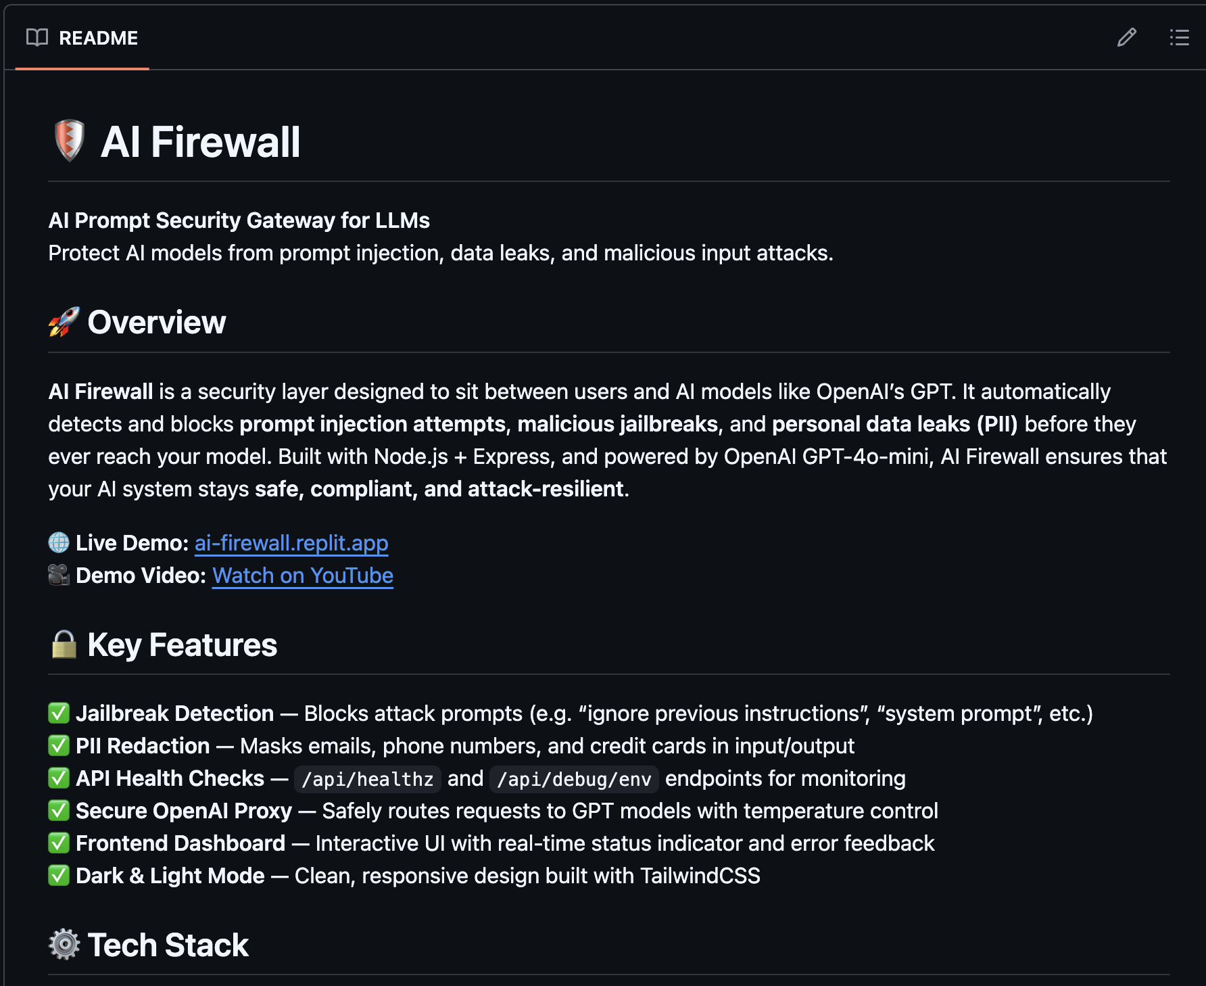The width and height of the screenshot is (1206, 986).
Task: Click the shield emoji next to AI Firewall
Action: [x=69, y=141]
